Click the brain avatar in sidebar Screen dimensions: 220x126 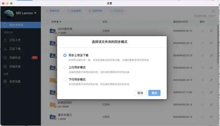coord(9,14)
